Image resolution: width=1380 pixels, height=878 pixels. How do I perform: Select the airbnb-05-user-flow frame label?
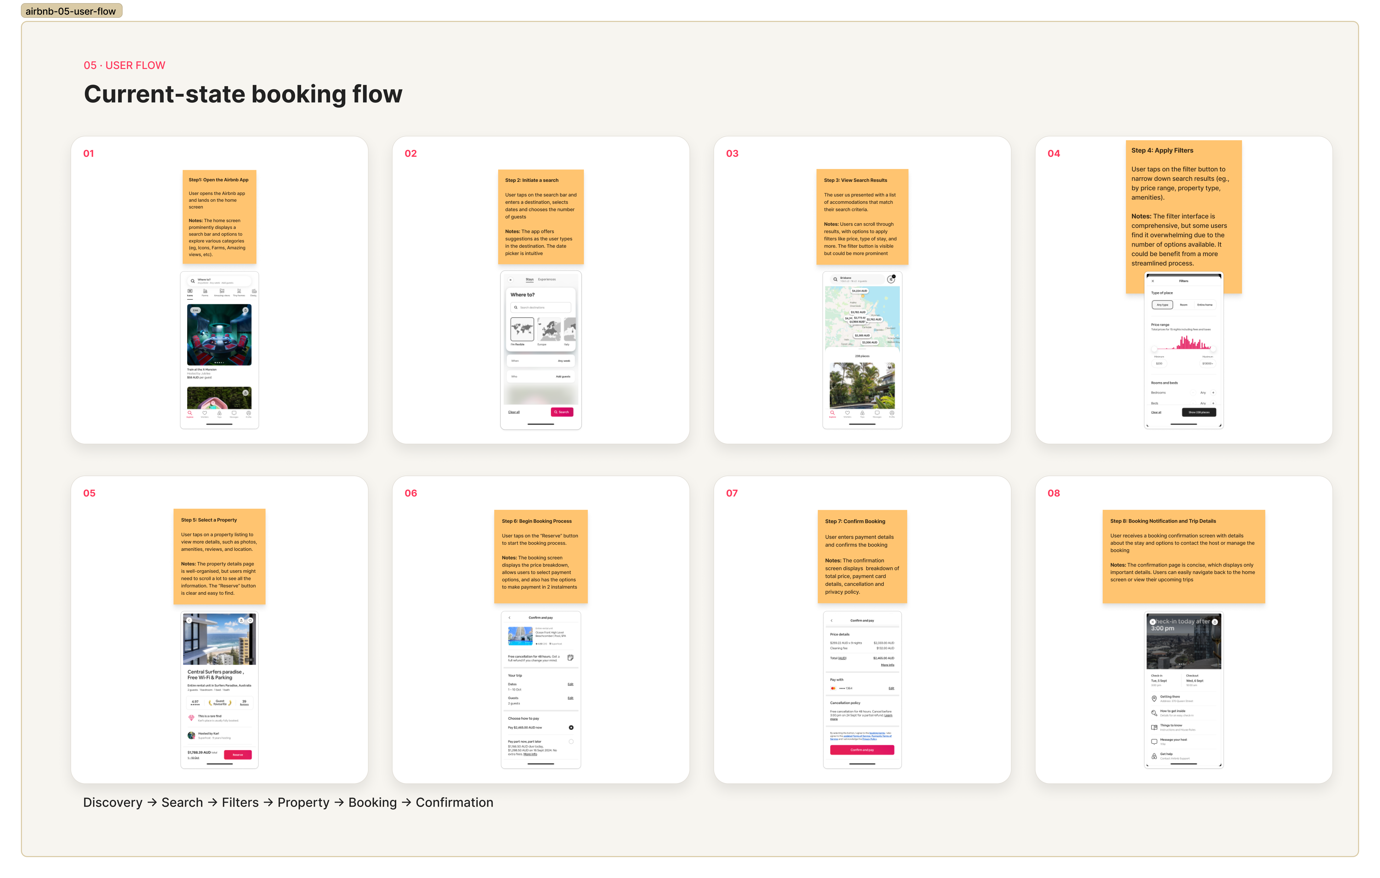coord(71,11)
